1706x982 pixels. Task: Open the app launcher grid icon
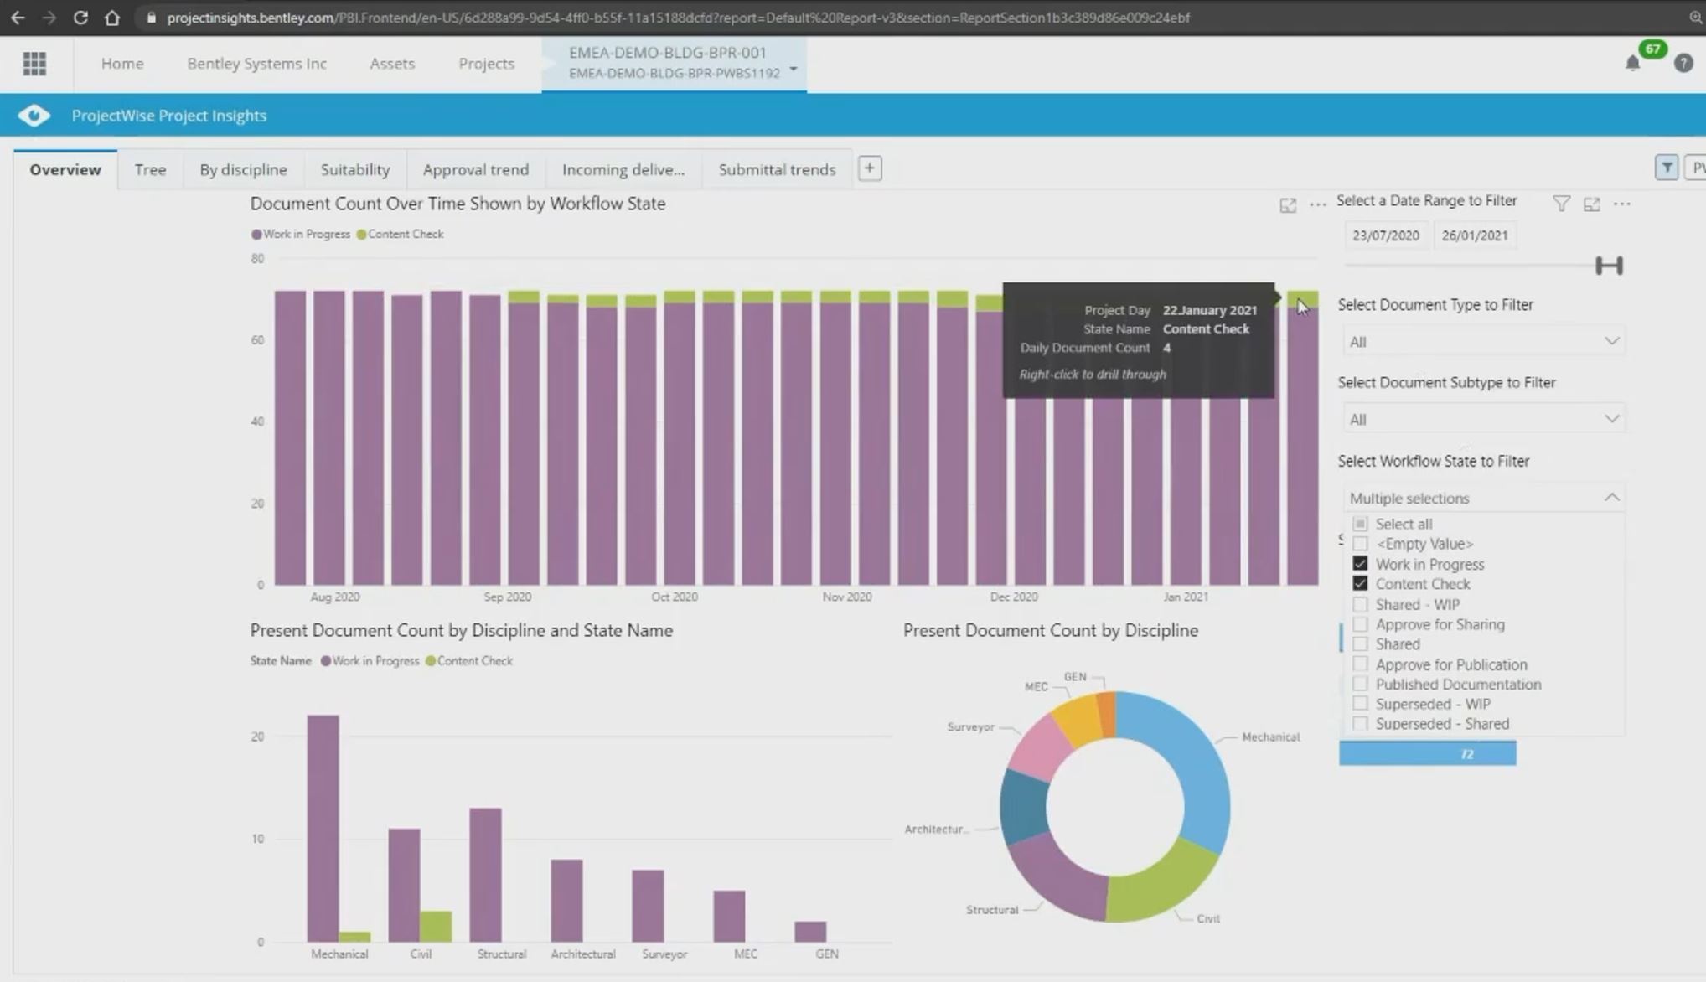pos(34,64)
